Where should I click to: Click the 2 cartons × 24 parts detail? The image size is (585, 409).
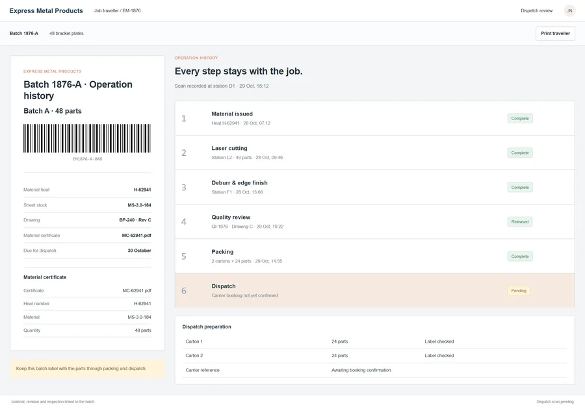(x=246, y=261)
